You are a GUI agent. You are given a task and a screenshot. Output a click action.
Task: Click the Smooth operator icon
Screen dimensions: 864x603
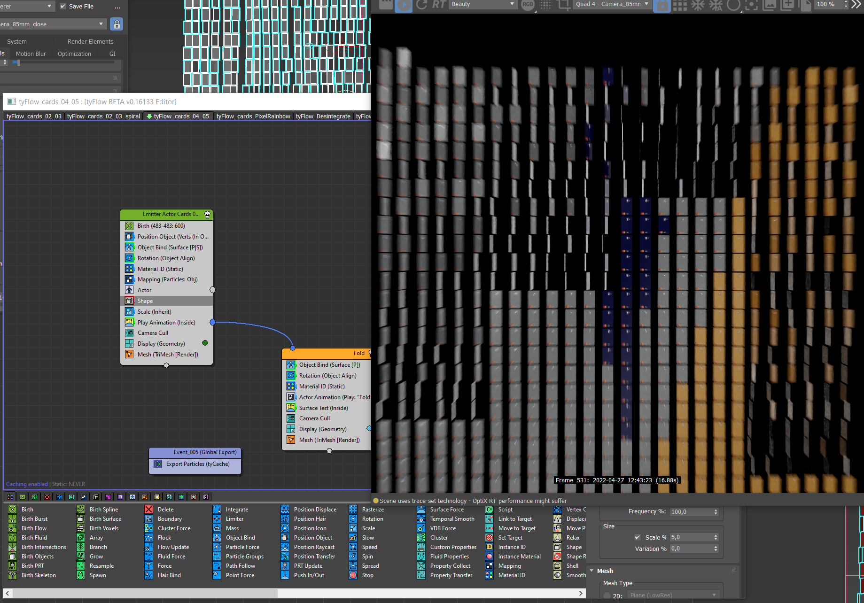557,575
